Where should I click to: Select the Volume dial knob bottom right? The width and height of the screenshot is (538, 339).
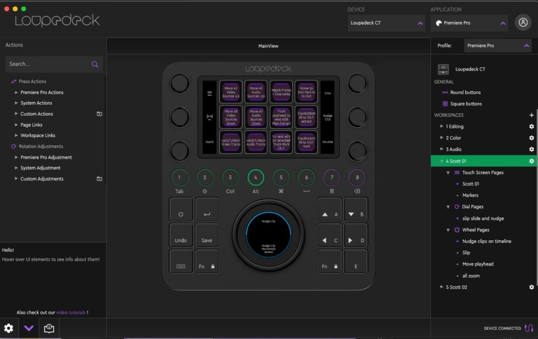point(357,151)
